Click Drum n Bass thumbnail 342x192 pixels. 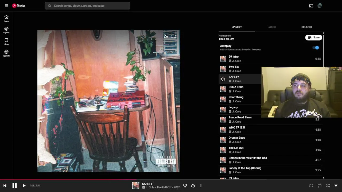coord(223,140)
